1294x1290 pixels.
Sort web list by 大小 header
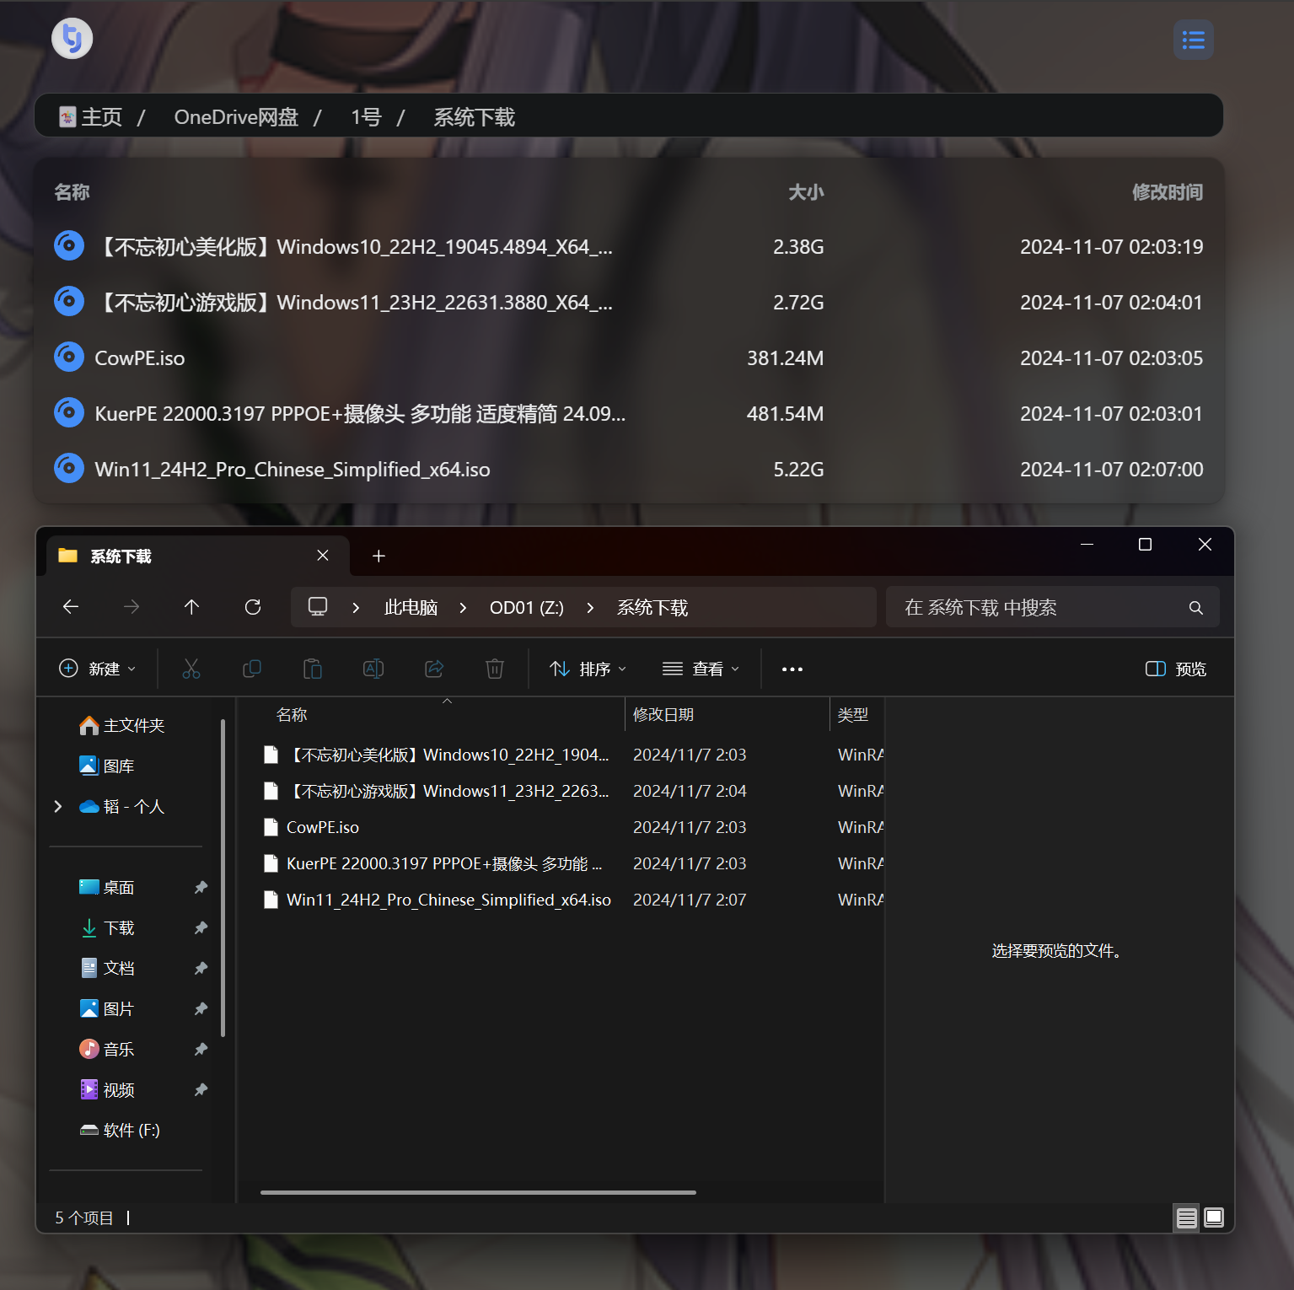pos(806,192)
